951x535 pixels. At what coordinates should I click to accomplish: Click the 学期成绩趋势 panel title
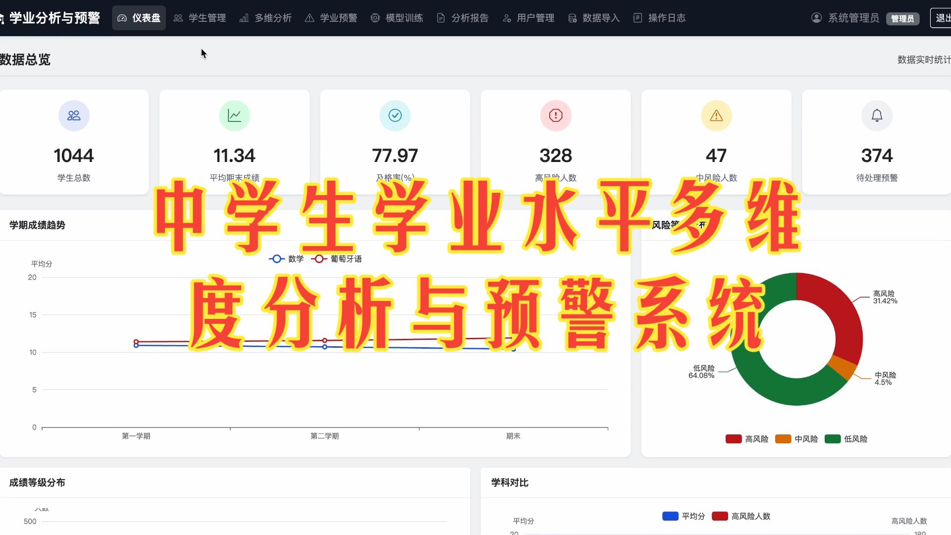tap(37, 225)
